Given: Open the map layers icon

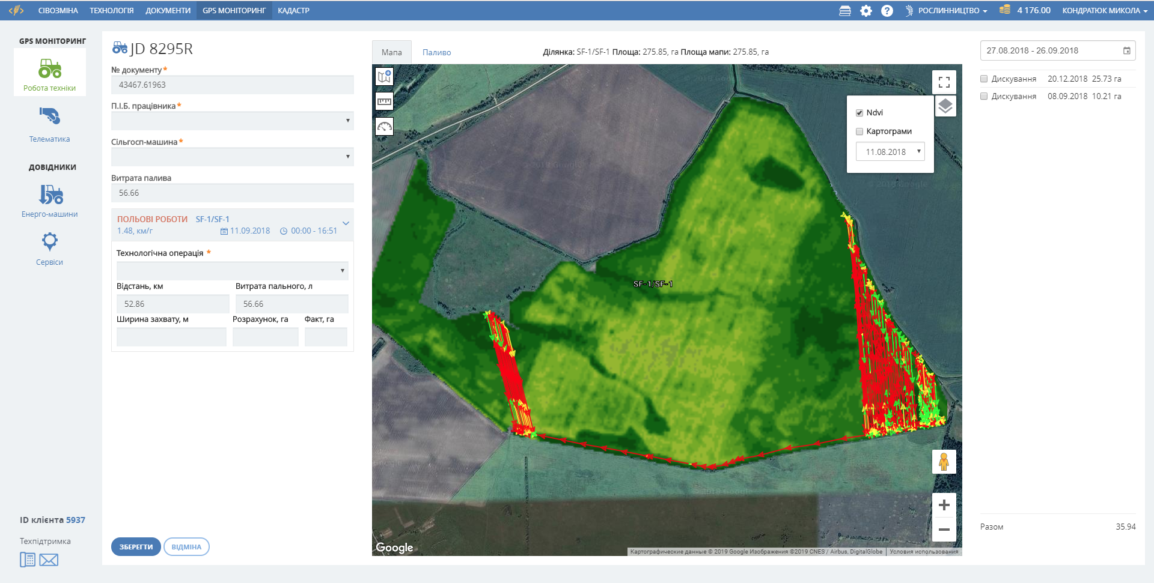Looking at the screenshot, I should [945, 106].
